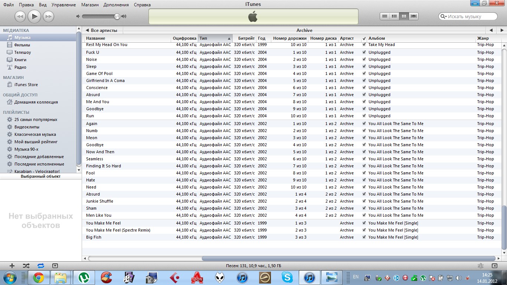Open uTorrent from the taskbar
The height and width of the screenshot is (285, 507).
(x=84, y=277)
